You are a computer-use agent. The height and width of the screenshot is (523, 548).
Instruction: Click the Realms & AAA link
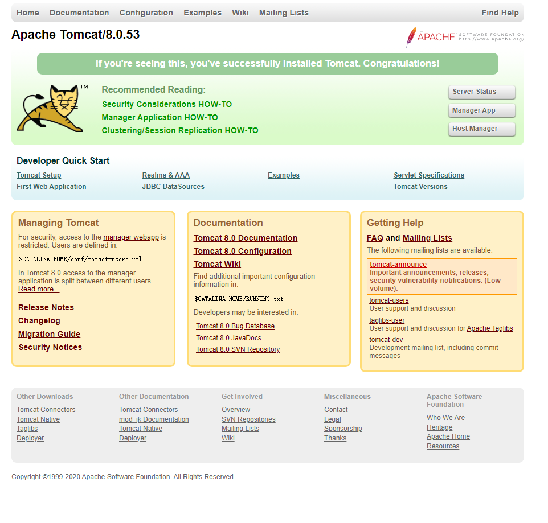(x=166, y=175)
